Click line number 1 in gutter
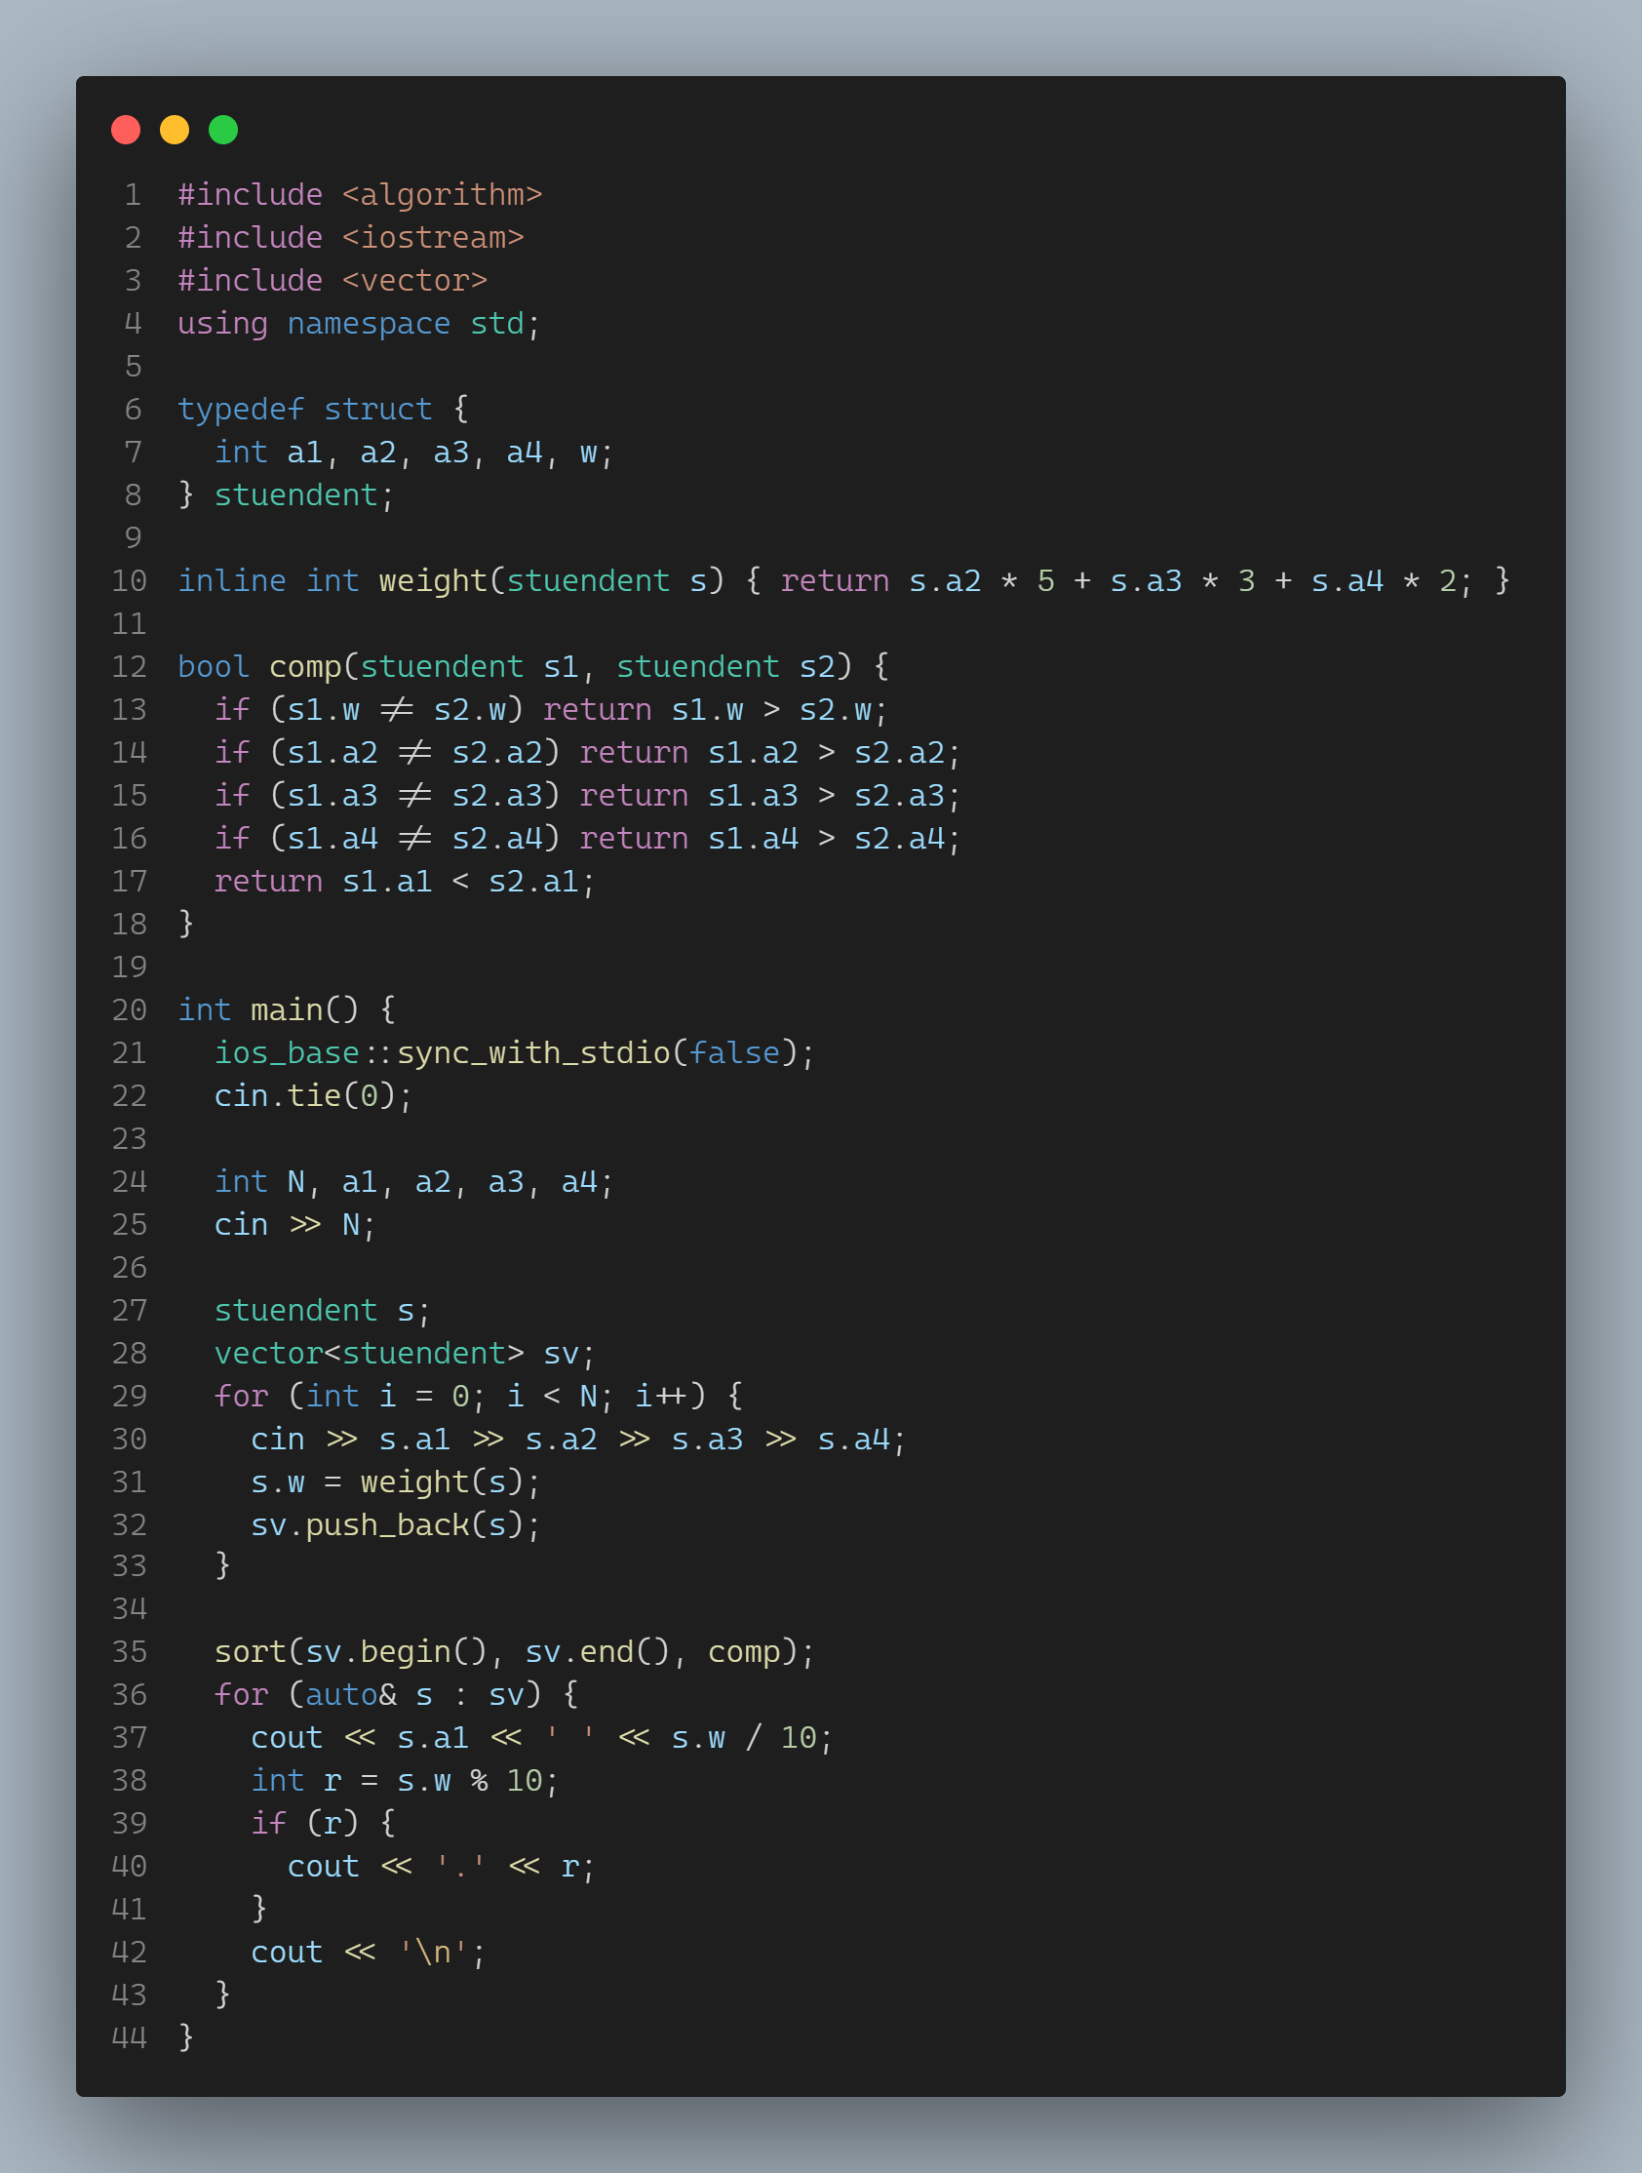Image resolution: width=1642 pixels, height=2173 pixels. (x=133, y=194)
